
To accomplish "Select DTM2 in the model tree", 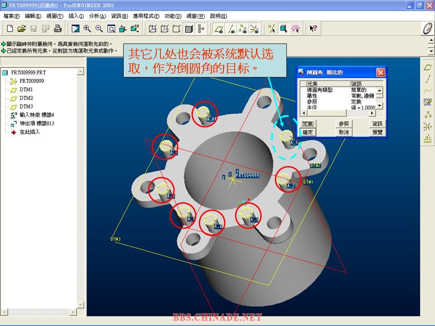I will [x=26, y=98].
